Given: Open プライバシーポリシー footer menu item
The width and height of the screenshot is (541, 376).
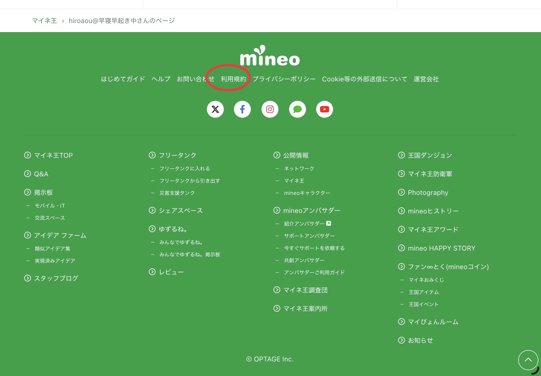Looking at the screenshot, I should [x=284, y=79].
